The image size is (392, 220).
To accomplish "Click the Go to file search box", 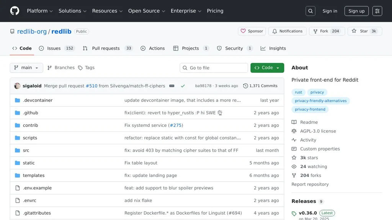I will 214,68.
